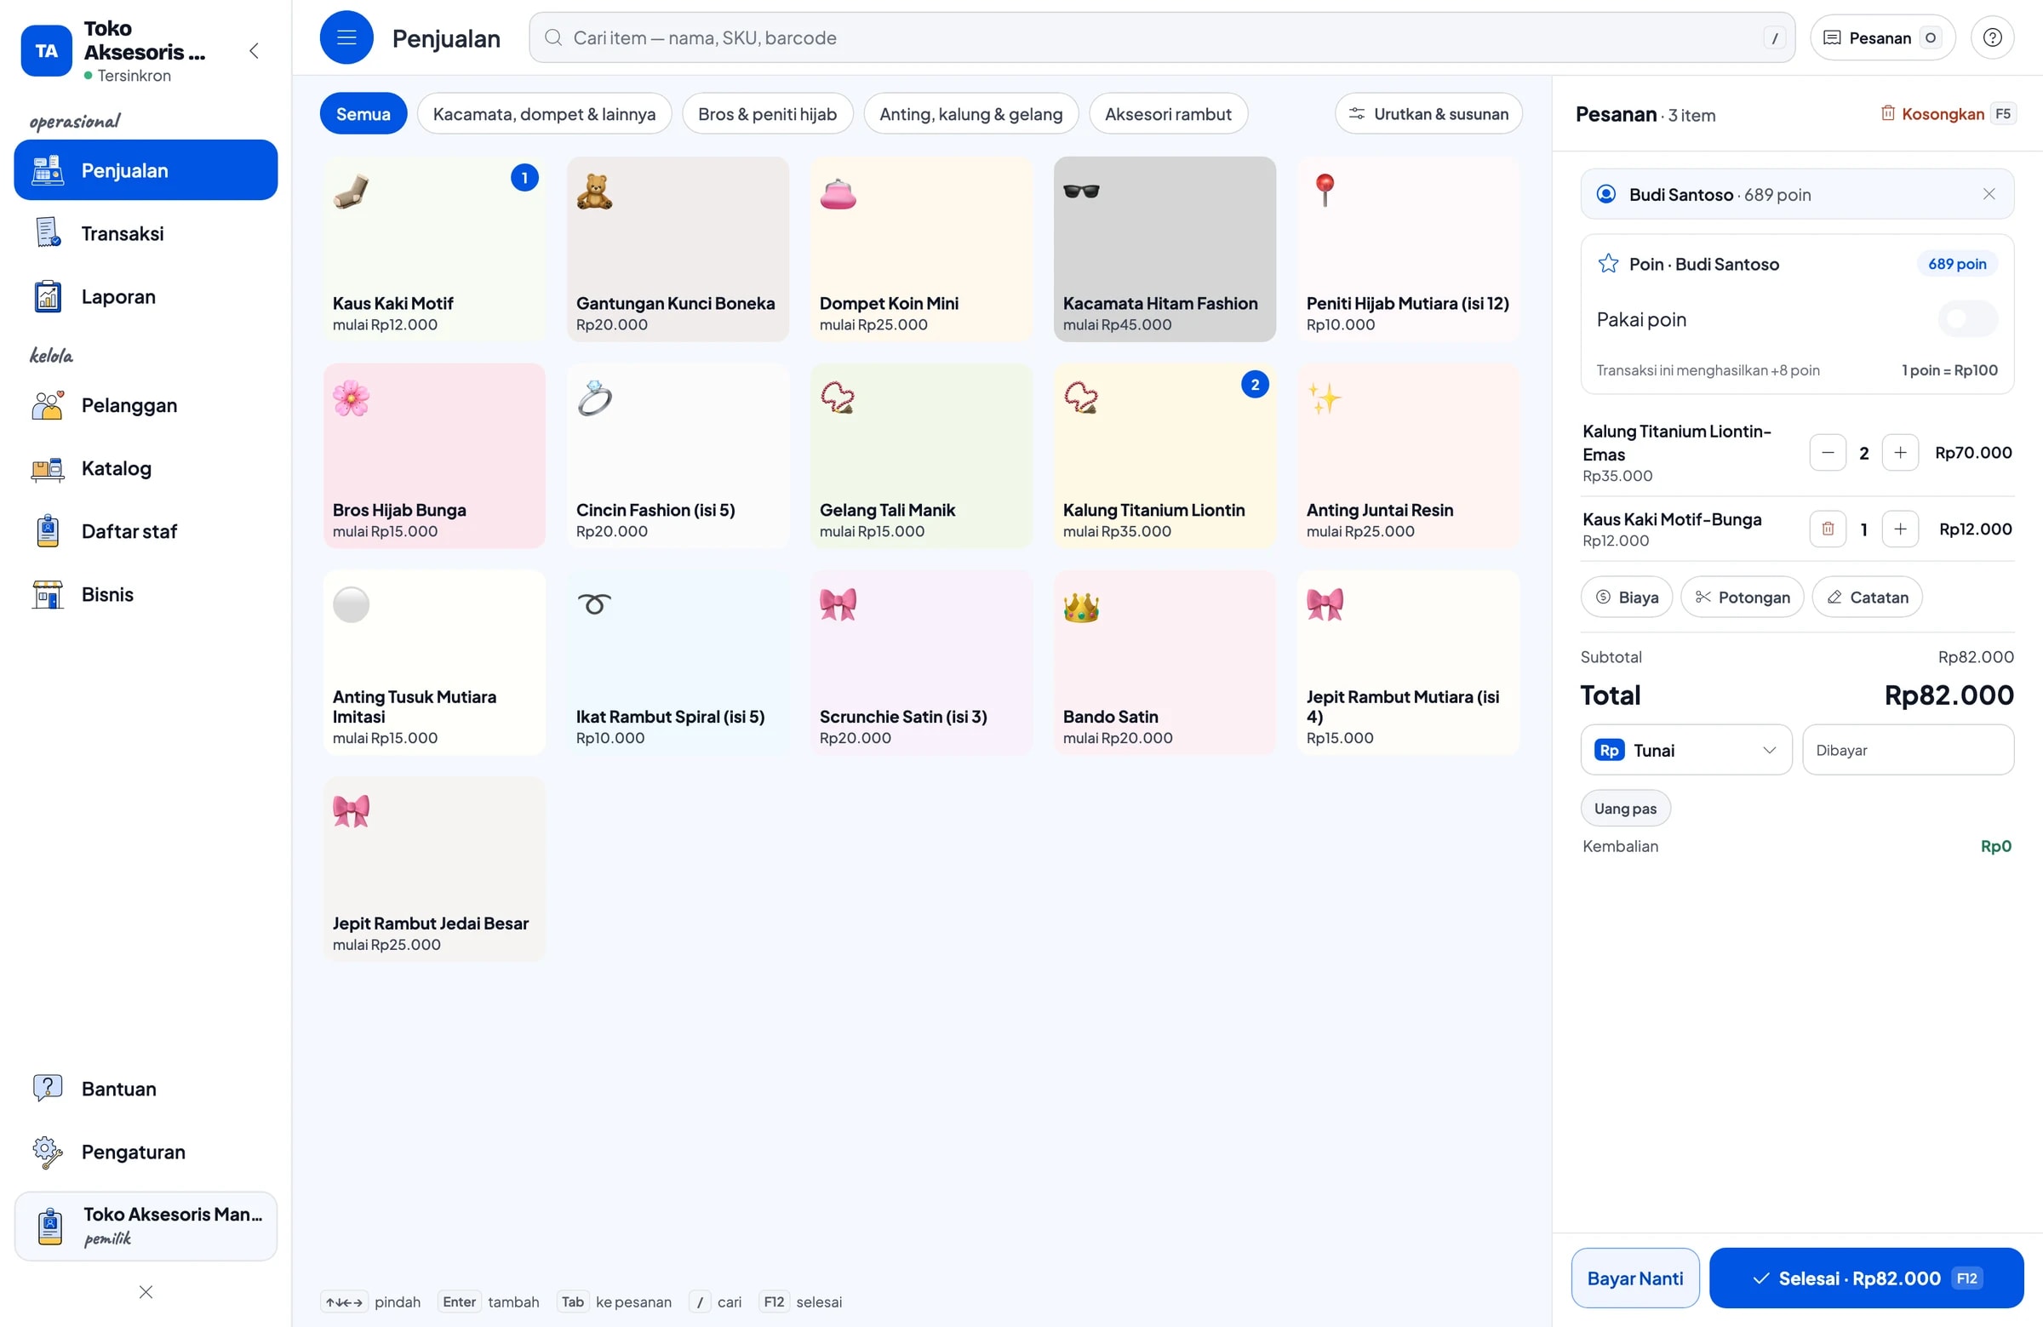Click Kosongkan to empty the order
This screenshot has width=2043, height=1327.
(x=1946, y=114)
